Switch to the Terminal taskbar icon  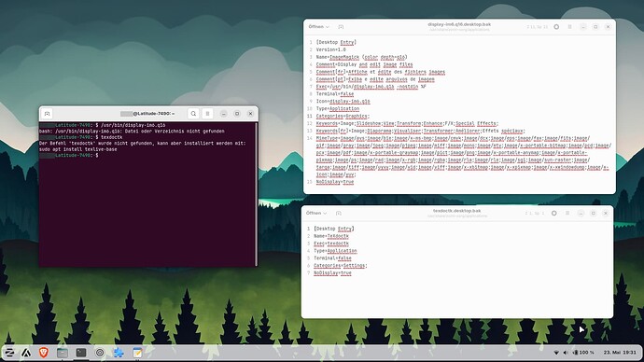tap(81, 353)
